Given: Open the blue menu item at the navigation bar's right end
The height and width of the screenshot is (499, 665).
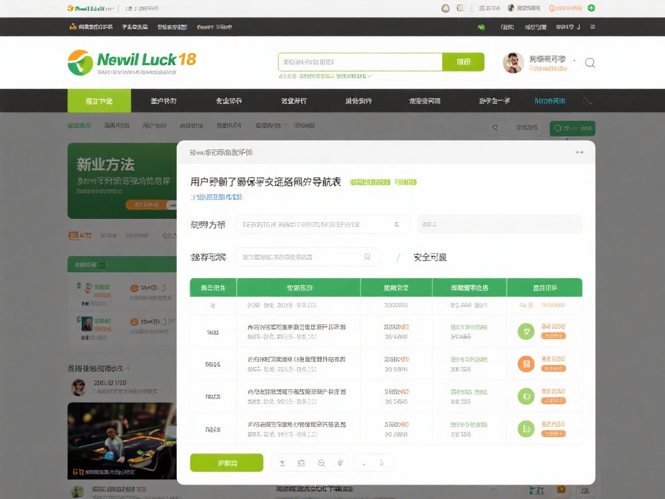Looking at the screenshot, I should pyautogui.click(x=551, y=99).
